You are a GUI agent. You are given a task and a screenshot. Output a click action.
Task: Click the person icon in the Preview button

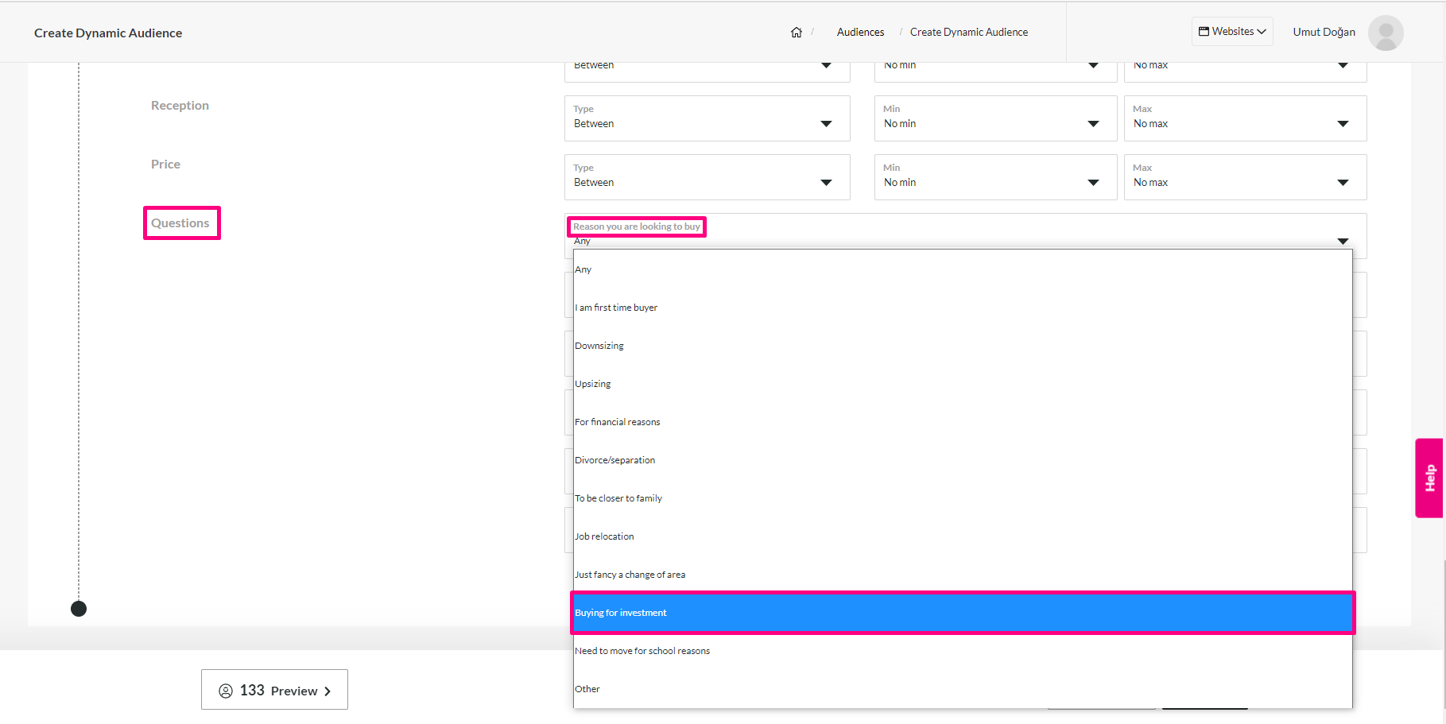coord(226,691)
